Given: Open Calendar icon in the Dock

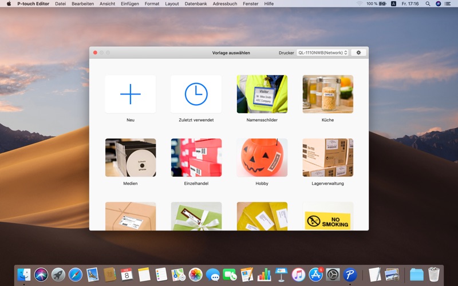Looking at the screenshot, I should point(127,275).
